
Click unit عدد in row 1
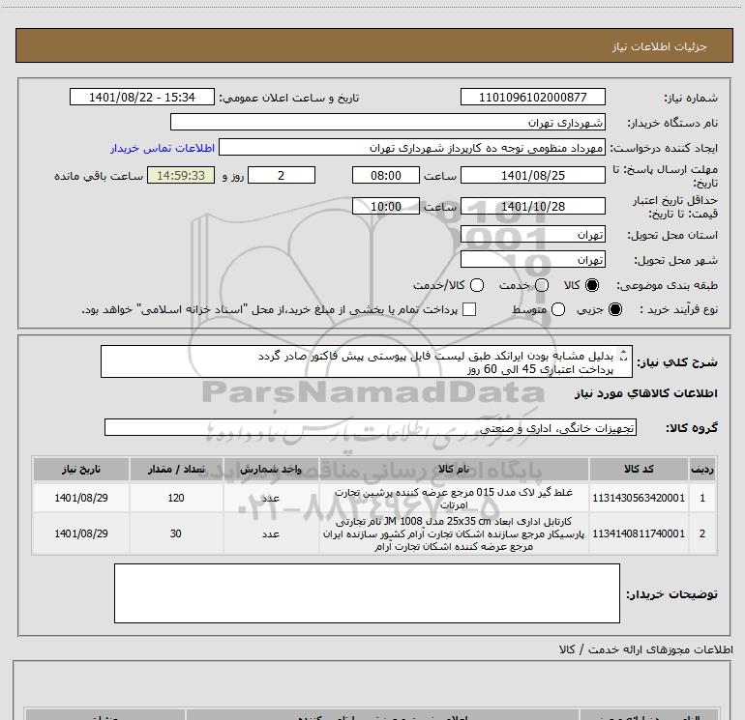click(x=270, y=498)
